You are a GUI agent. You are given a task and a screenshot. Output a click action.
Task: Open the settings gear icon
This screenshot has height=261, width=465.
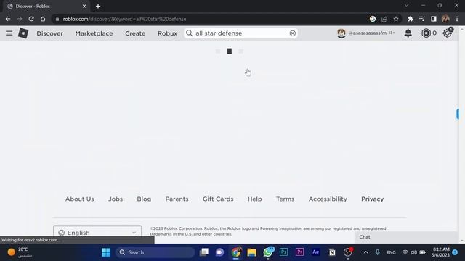tap(448, 33)
